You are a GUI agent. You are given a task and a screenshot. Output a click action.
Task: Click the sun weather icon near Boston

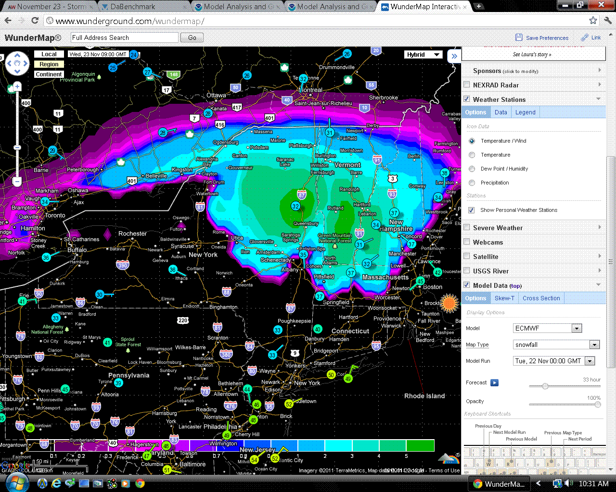[450, 303]
